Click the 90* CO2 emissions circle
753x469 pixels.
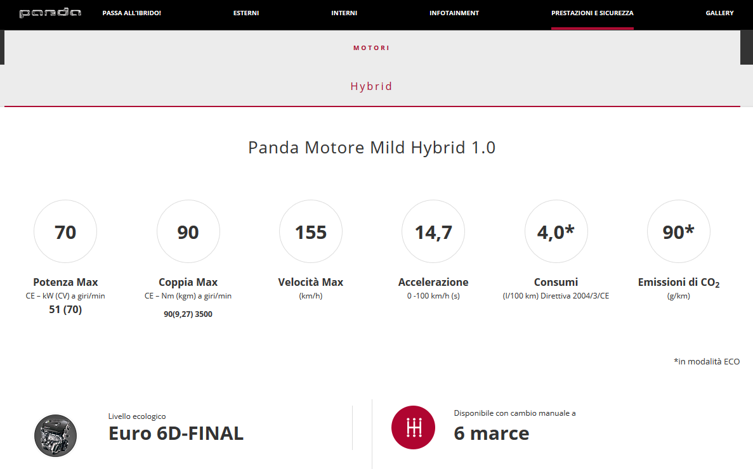(x=679, y=231)
